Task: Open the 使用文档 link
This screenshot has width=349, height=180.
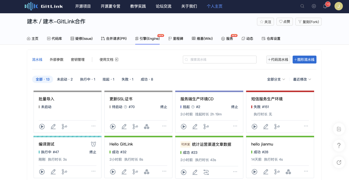Action: tap(109, 60)
